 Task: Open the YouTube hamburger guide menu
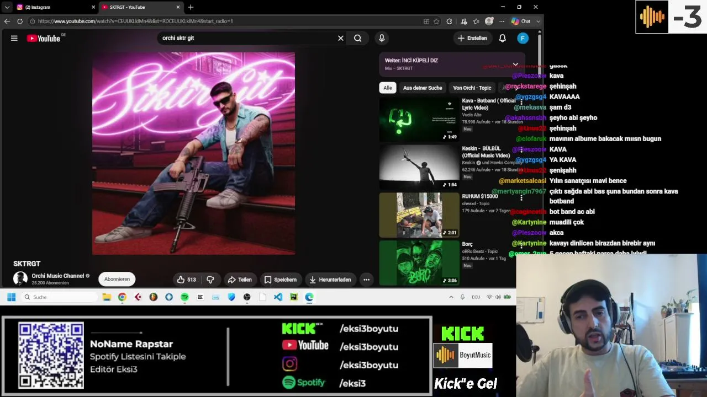[14, 38]
